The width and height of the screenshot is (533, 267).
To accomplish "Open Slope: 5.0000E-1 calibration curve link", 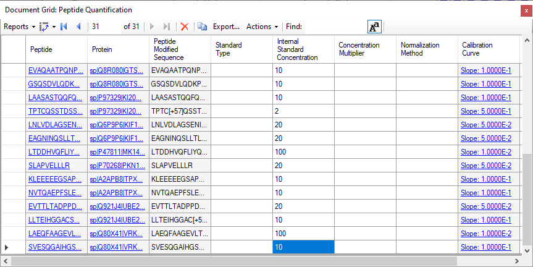I will click(485, 111).
